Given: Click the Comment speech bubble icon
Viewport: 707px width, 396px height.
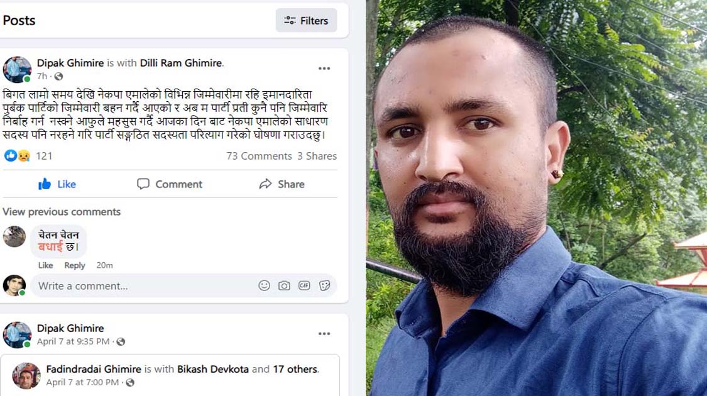Looking at the screenshot, I should pyautogui.click(x=143, y=184).
